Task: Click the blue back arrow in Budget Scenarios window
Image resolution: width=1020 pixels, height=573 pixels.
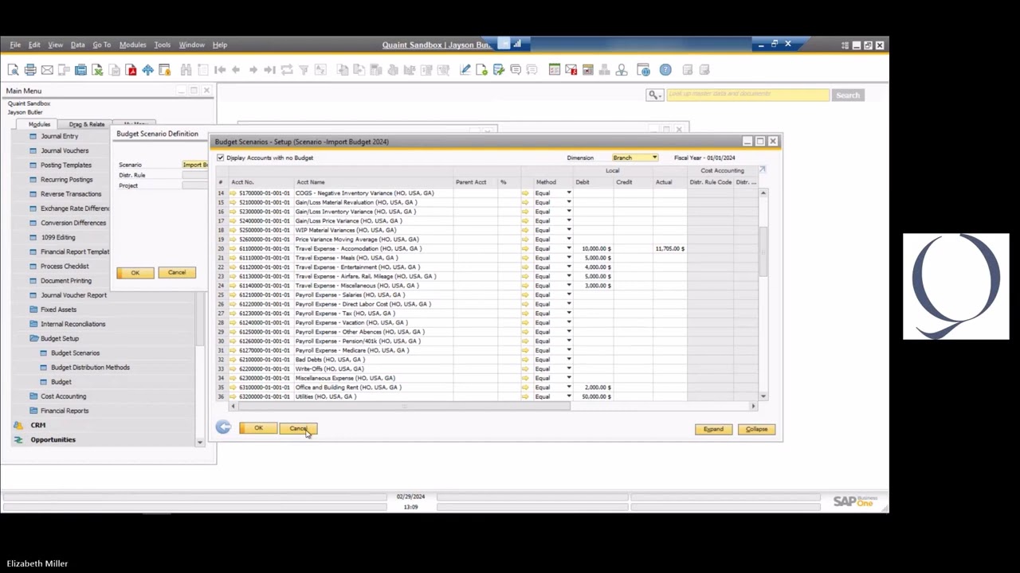Action: 223,428
